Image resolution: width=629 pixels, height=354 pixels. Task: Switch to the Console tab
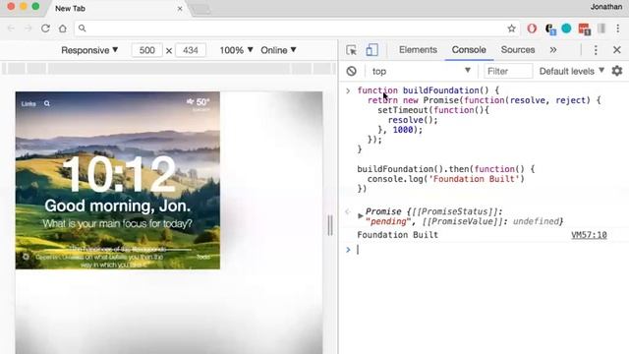coord(469,50)
